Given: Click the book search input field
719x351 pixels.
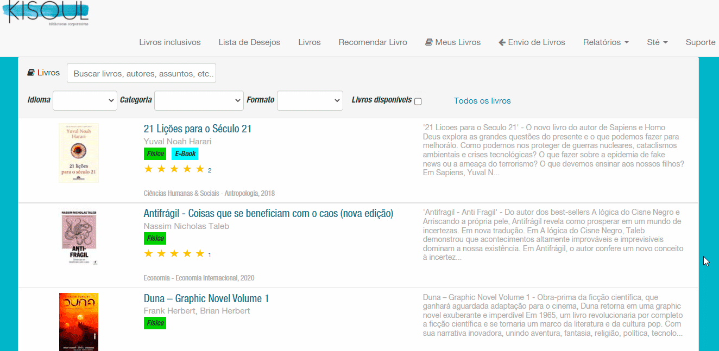Looking at the screenshot, I should coord(141,73).
